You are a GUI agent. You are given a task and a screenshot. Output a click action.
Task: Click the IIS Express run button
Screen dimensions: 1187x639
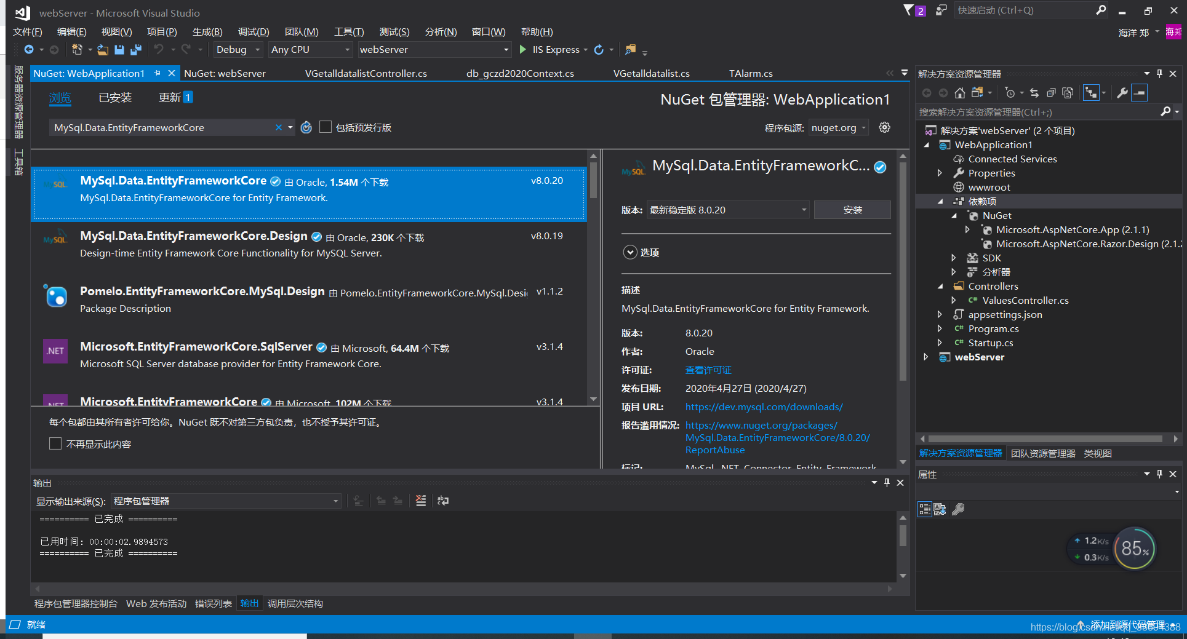point(550,50)
